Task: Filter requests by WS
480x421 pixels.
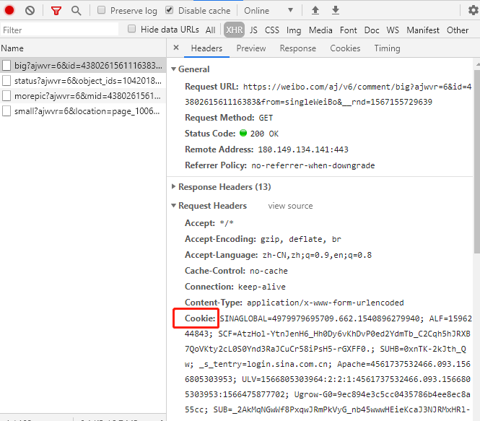Action: 393,30
